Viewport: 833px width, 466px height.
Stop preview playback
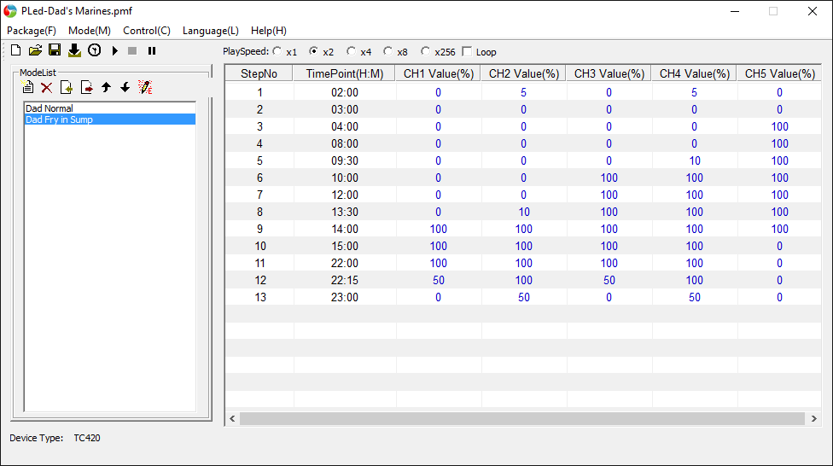(132, 51)
